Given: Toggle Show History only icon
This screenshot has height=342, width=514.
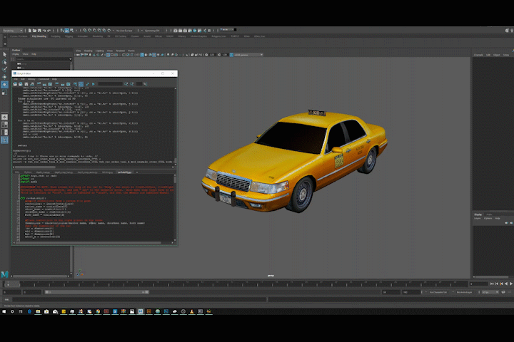Looking at the screenshot, I should (x=56, y=84).
